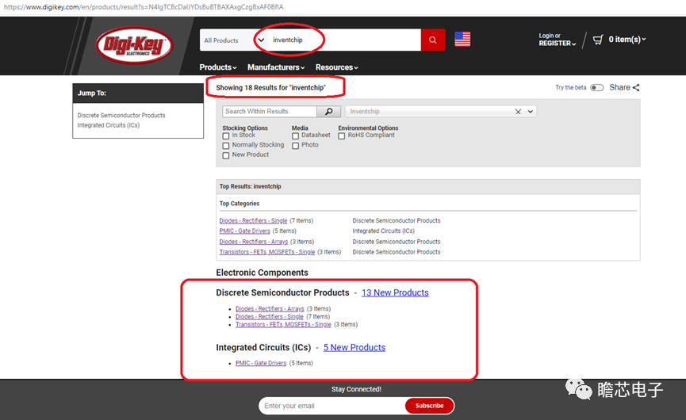The width and height of the screenshot is (686, 420).
Task: Open Diodes - Rectifiers - Single under Electronic Components
Action: pos(270,316)
